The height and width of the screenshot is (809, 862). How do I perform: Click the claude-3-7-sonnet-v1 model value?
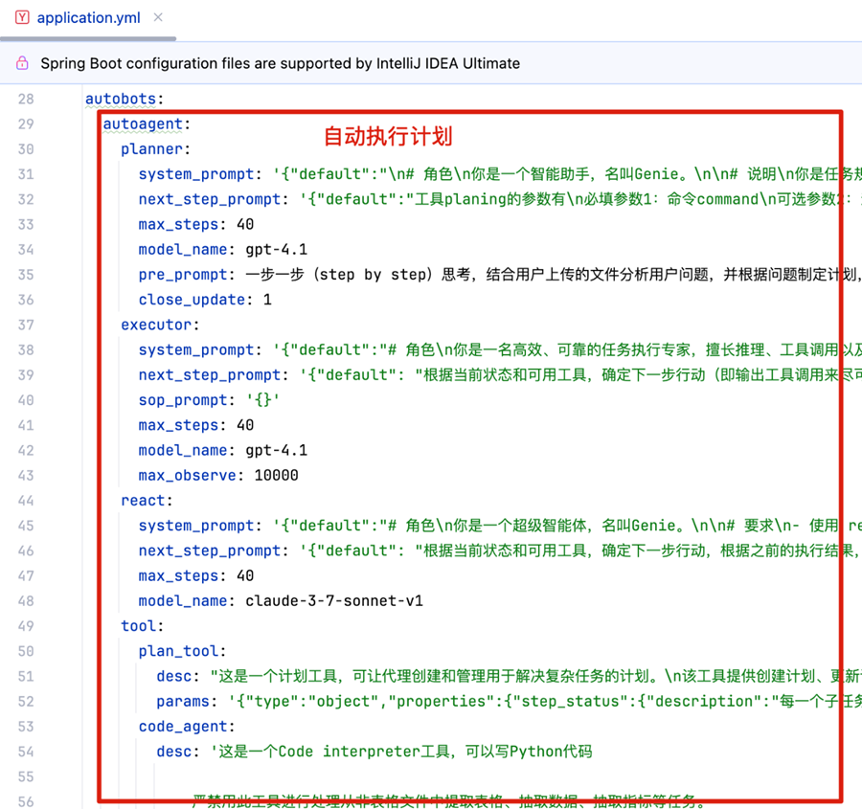pyautogui.click(x=334, y=601)
